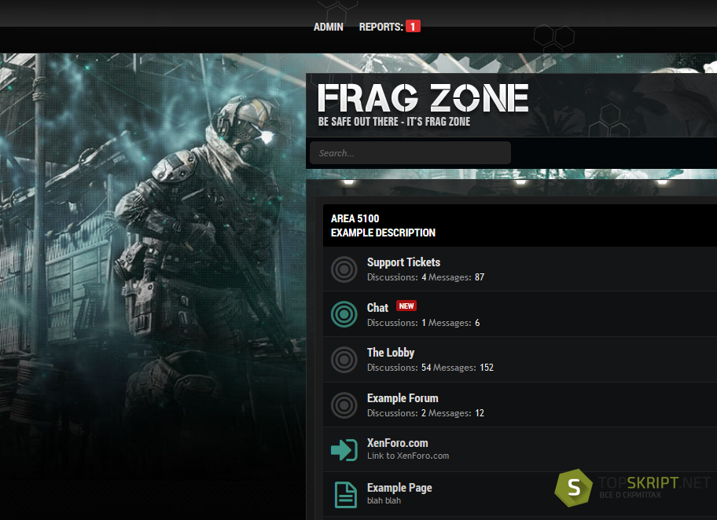717x520 pixels.
Task: Click the Support Tickets forum status icon
Action: click(344, 269)
